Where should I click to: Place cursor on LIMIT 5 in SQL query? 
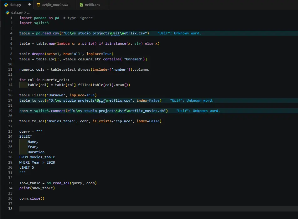(x=27, y=167)
